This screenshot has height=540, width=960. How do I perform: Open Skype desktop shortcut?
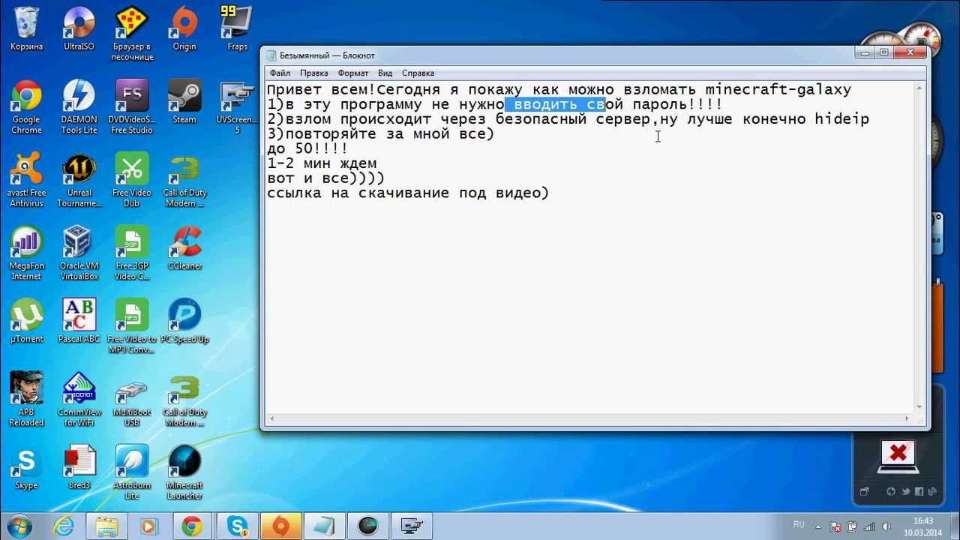[x=26, y=467]
